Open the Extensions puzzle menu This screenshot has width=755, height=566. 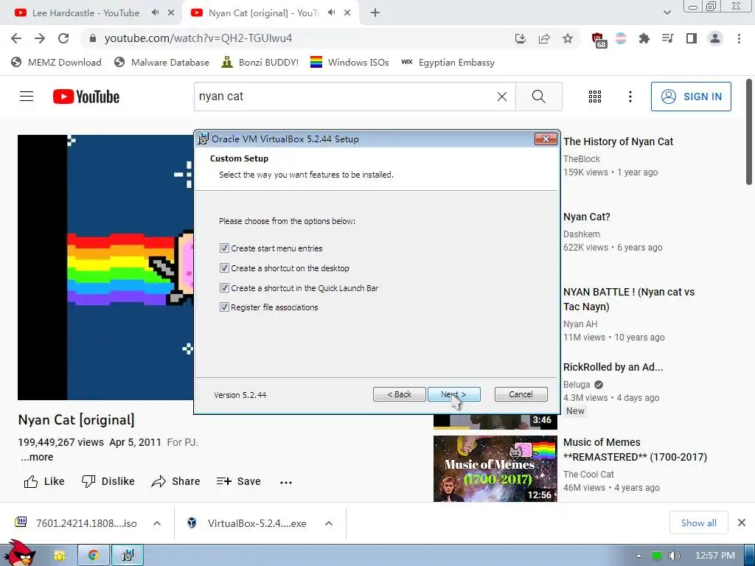[x=644, y=38]
